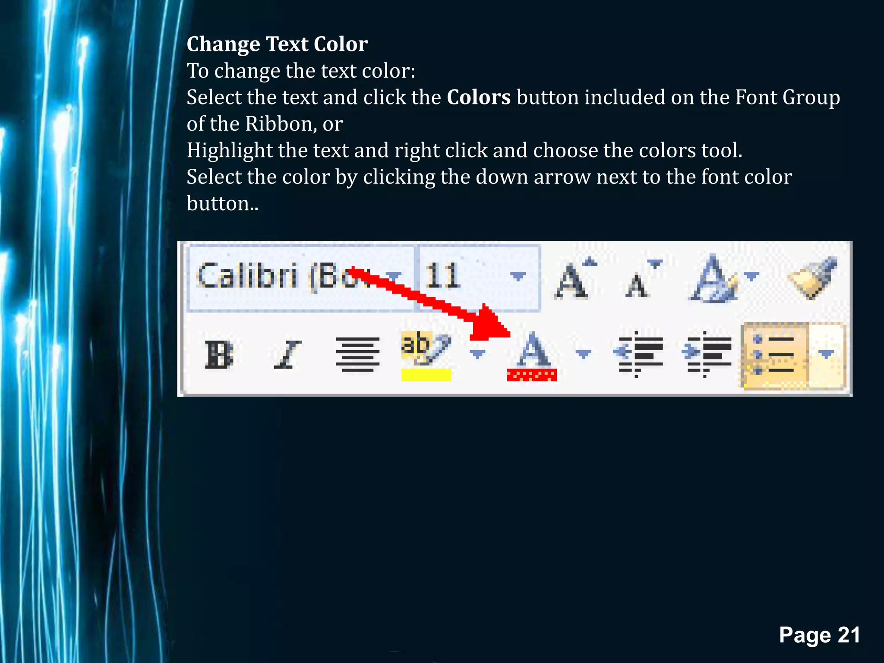Click the Change Text Color heading

click(x=277, y=44)
